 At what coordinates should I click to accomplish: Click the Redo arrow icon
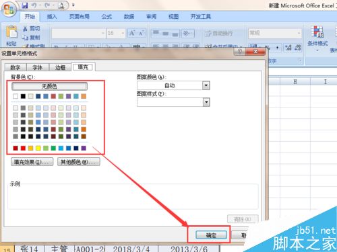tap(47, 5)
